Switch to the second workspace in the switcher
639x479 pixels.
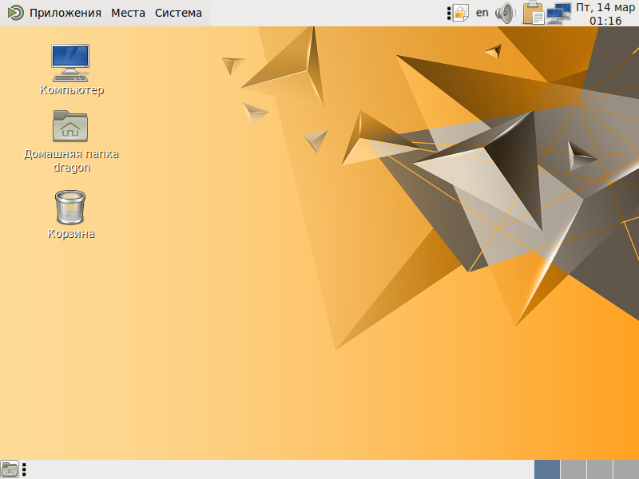(574, 469)
